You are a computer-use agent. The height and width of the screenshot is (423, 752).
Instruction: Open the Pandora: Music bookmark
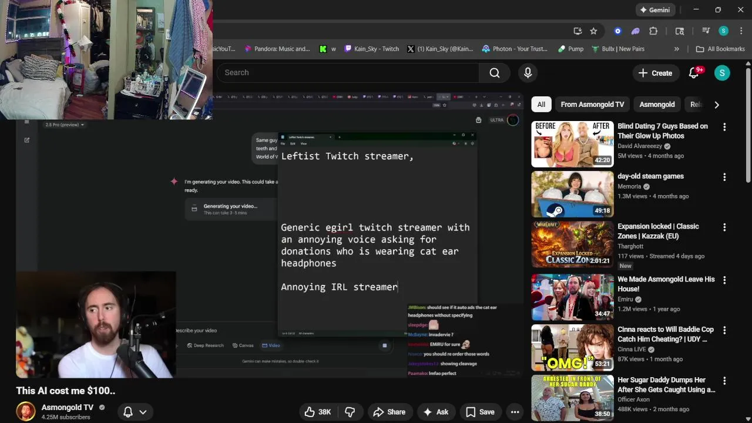click(277, 49)
